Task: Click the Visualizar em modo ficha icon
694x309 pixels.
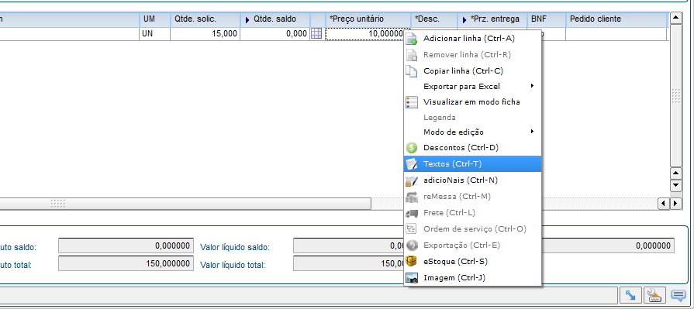Action: (412, 102)
